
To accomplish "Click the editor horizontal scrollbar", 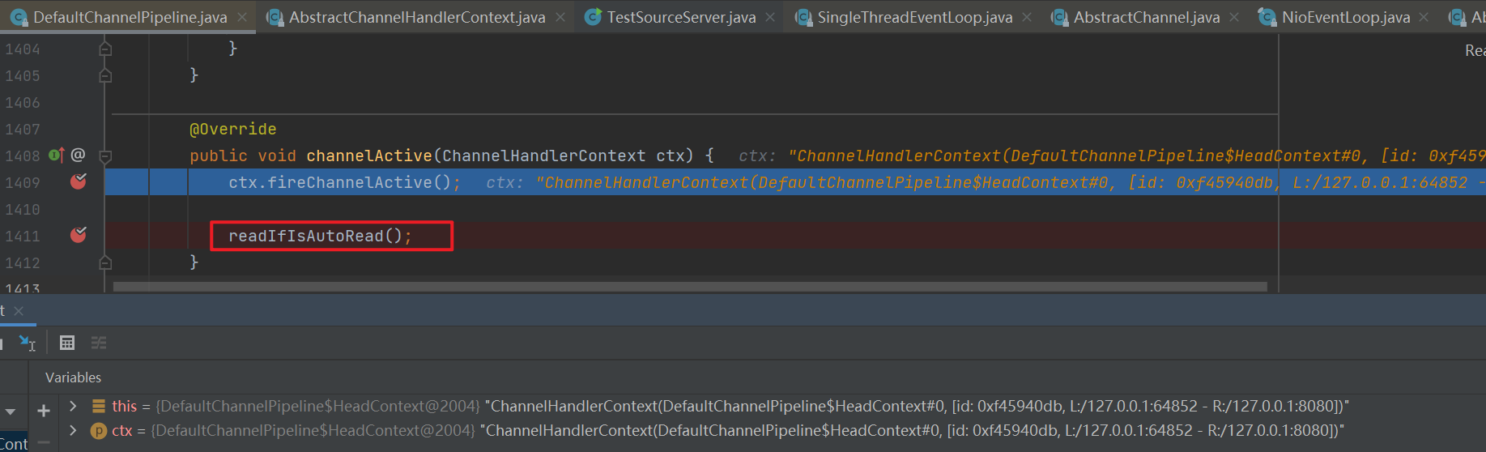I will pos(688,287).
